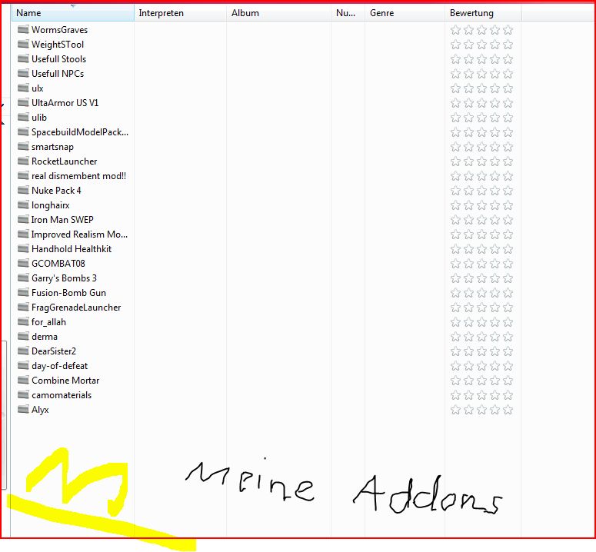Viewport: 596px width, 552px height.
Task: Select the ulx folder icon
Action: [23, 88]
